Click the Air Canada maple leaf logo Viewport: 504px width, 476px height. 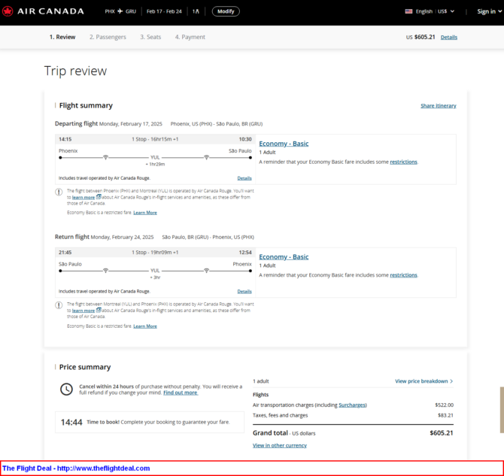(8, 11)
